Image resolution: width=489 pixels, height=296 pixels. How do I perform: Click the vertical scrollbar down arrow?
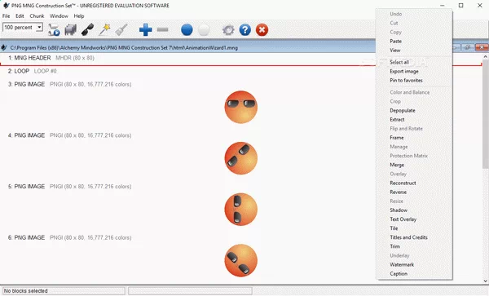[x=486, y=281]
